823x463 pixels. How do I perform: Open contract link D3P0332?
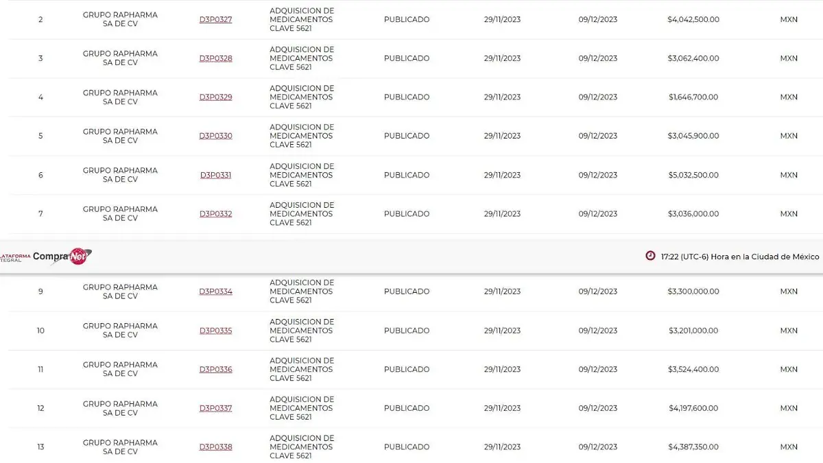[x=215, y=214]
